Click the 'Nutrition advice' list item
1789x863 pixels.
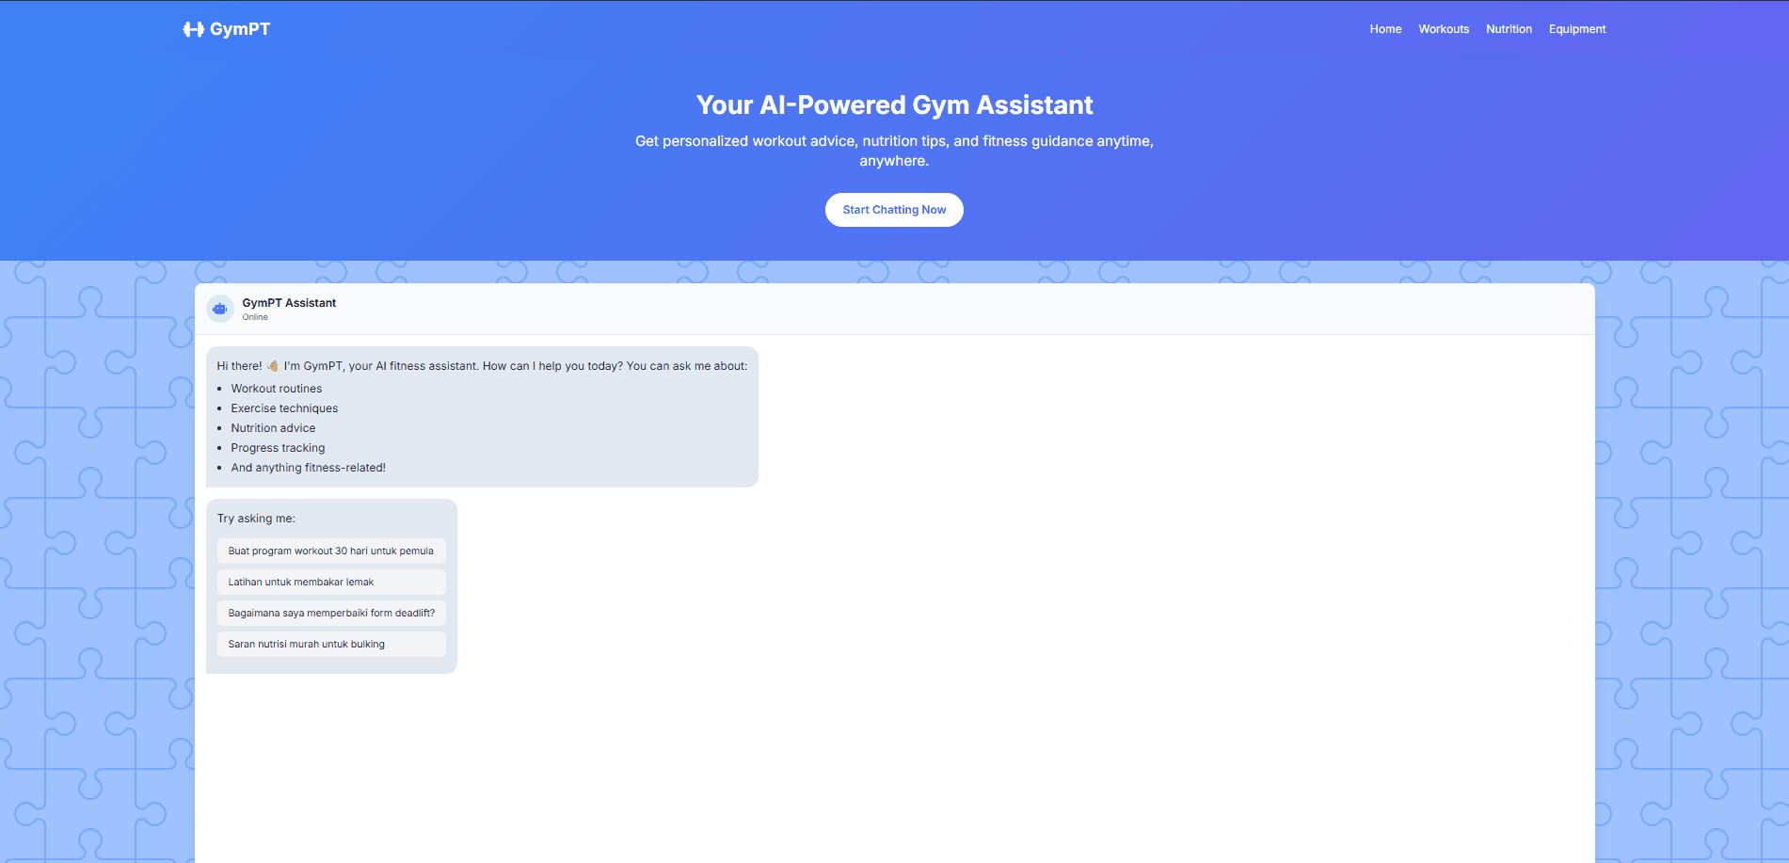click(x=273, y=427)
